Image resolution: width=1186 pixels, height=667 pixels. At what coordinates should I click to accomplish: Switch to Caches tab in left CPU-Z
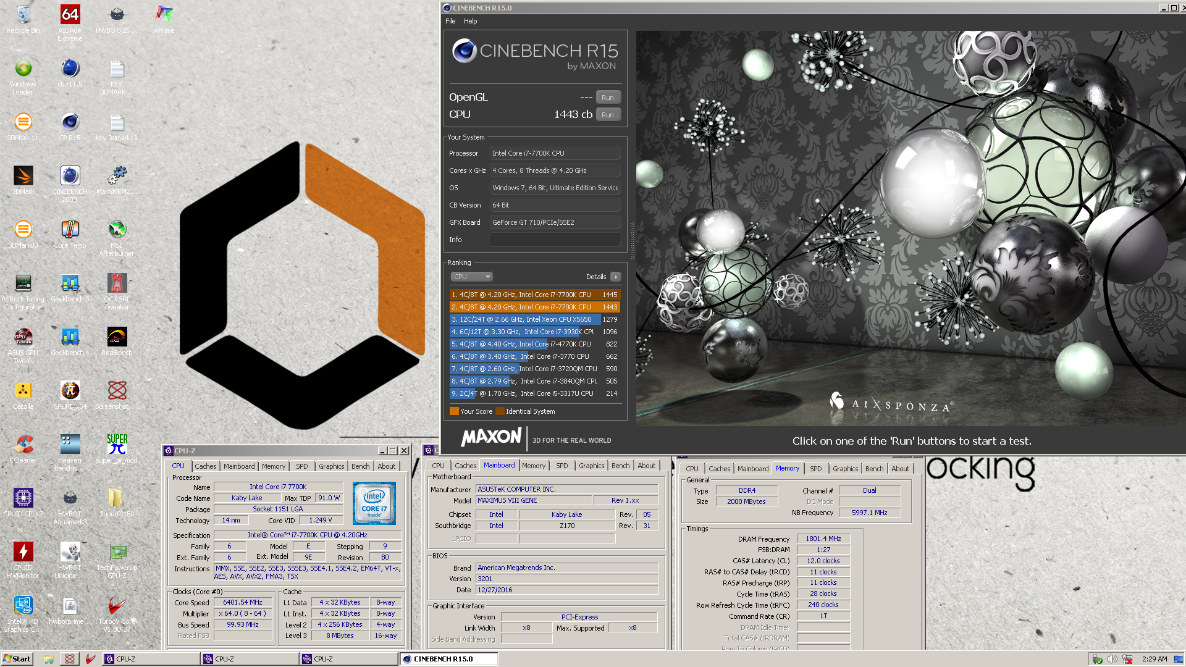206,466
